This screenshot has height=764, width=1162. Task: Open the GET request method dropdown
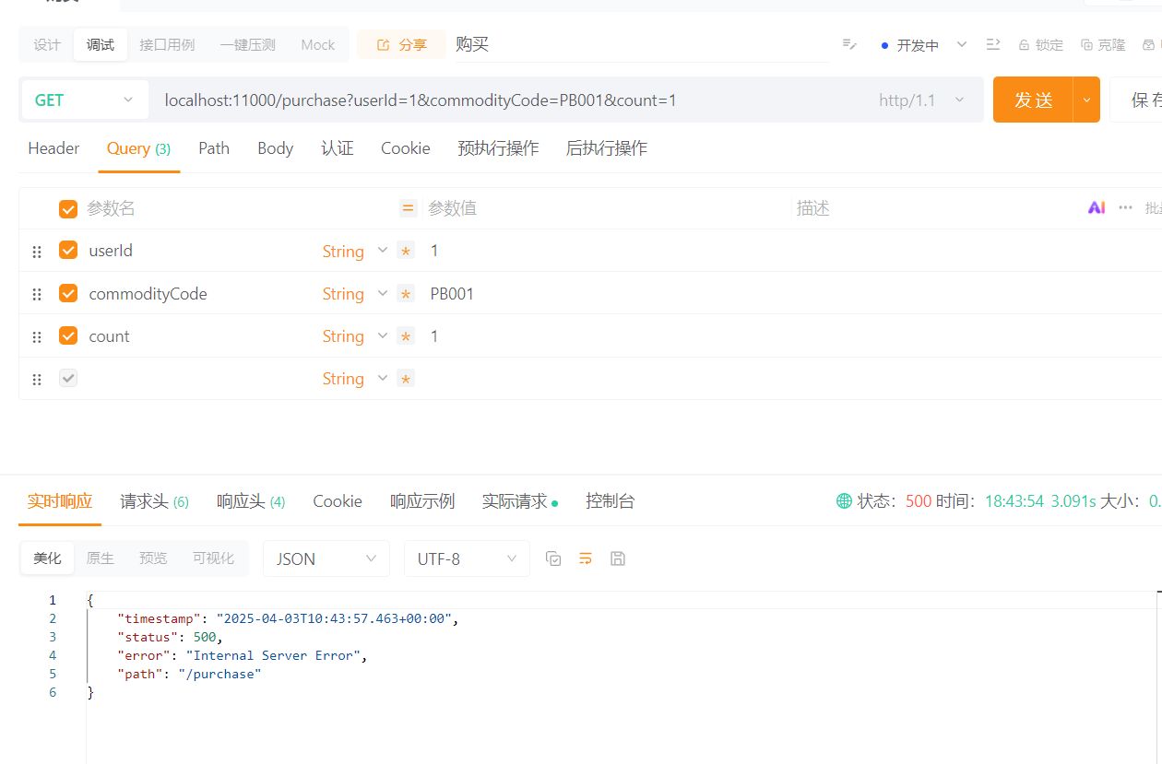(84, 100)
